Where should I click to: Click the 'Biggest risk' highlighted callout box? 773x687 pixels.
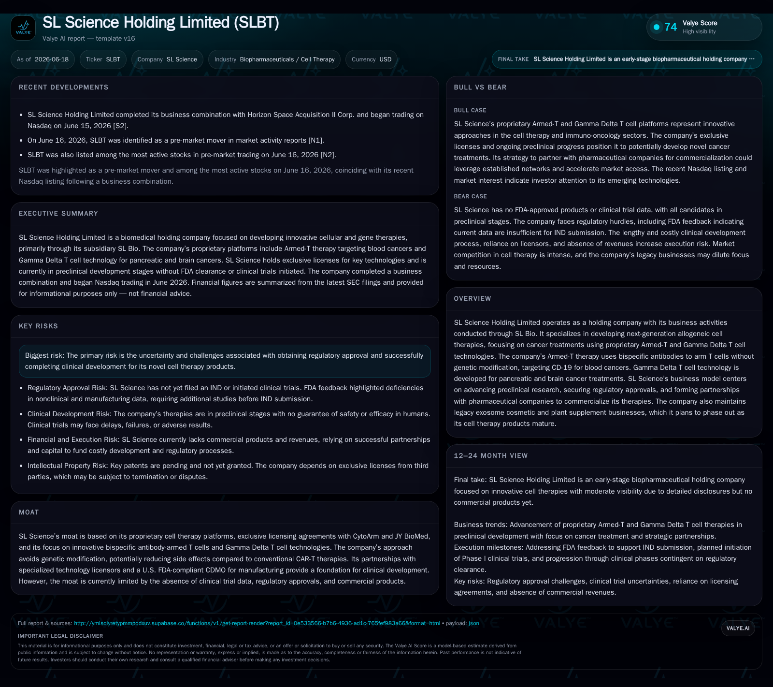pos(225,361)
